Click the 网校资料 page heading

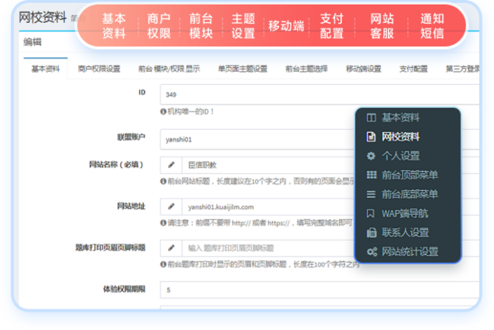pyautogui.click(x=43, y=18)
